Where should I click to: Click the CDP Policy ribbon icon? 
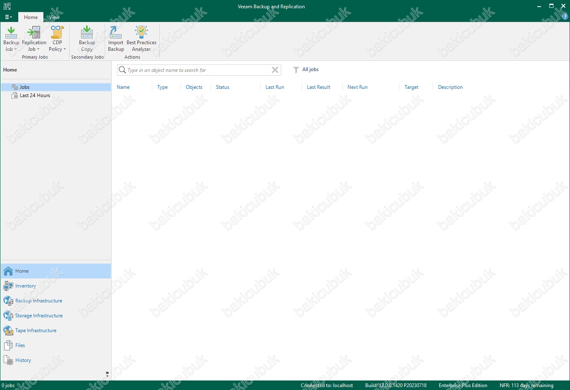57,32
